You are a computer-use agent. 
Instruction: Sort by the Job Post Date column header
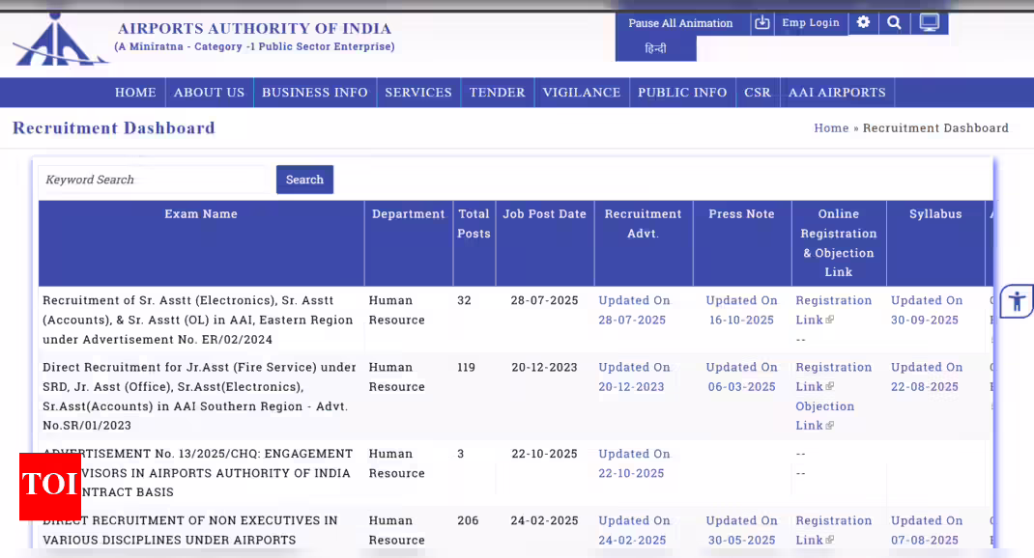point(544,214)
